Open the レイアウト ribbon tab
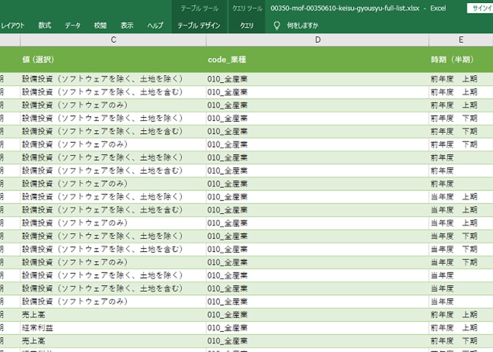Screen dimensions: 493x352 point(12,26)
